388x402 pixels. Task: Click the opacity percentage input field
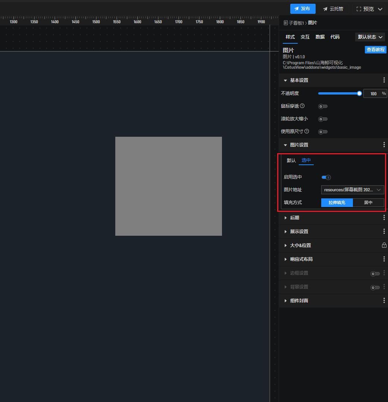pyautogui.click(x=373, y=94)
